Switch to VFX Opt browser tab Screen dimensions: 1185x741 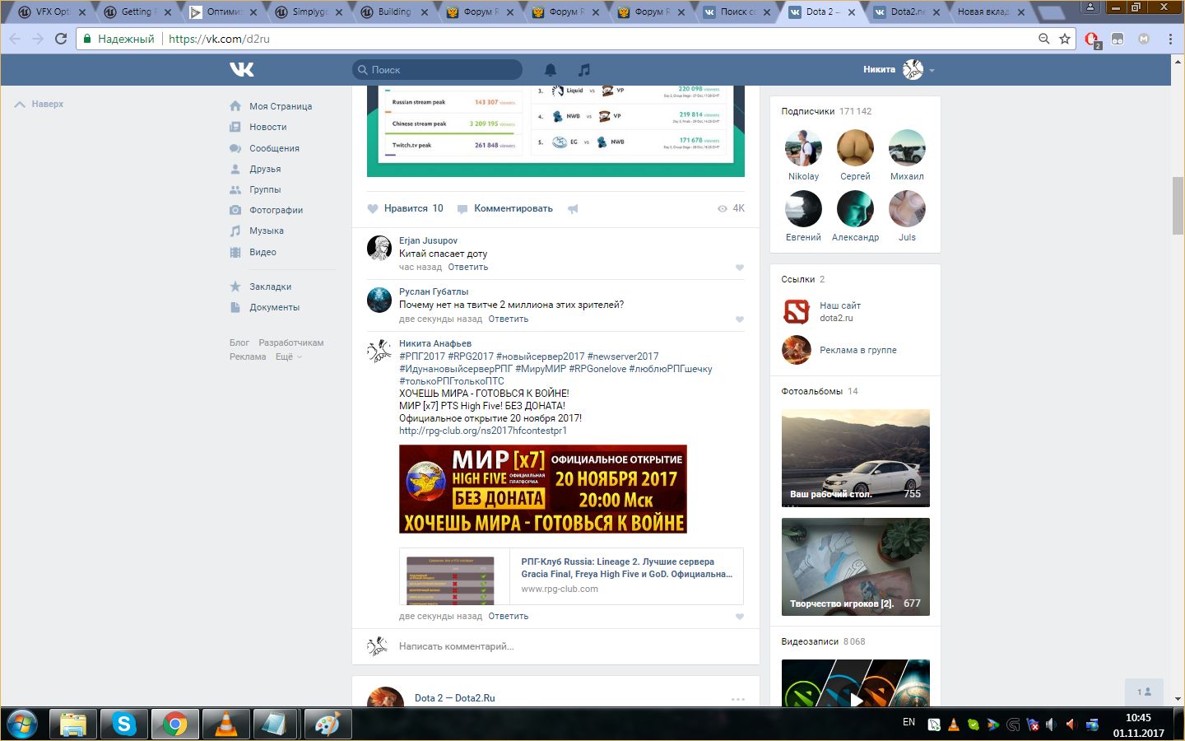click(x=54, y=12)
